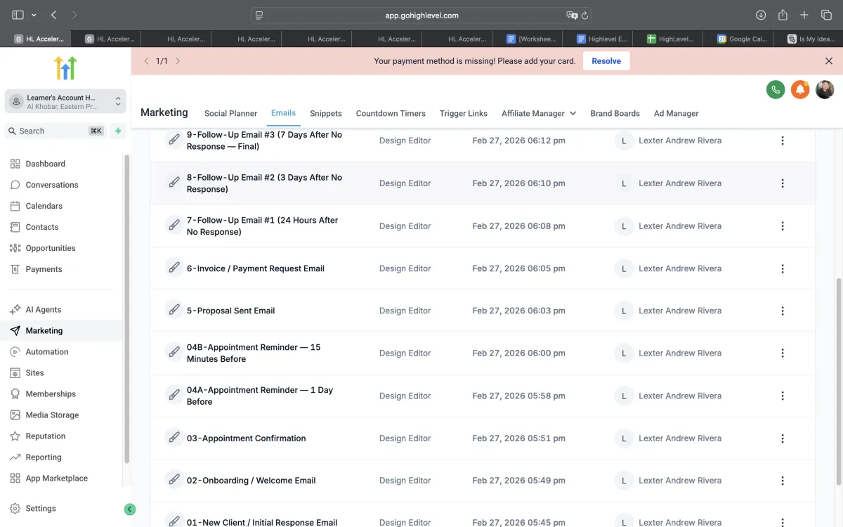The image size is (843, 527).
Task: Open three-dot menu for Proposal Sent Email
Action: [783, 311]
